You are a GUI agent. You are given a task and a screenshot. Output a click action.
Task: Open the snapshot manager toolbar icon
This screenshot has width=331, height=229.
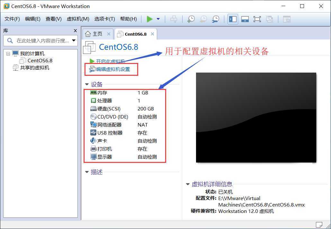pos(216,19)
